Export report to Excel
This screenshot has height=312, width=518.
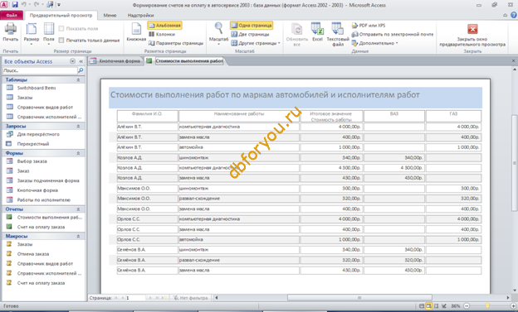pyautogui.click(x=317, y=32)
